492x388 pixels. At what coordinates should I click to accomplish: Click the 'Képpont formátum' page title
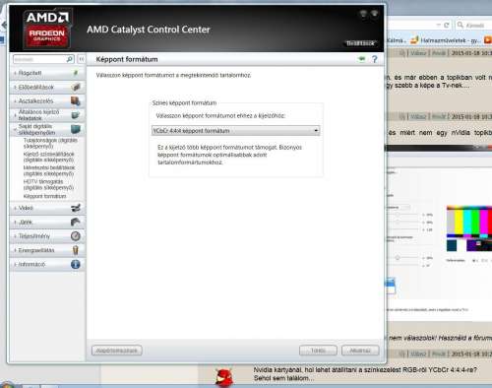127,59
